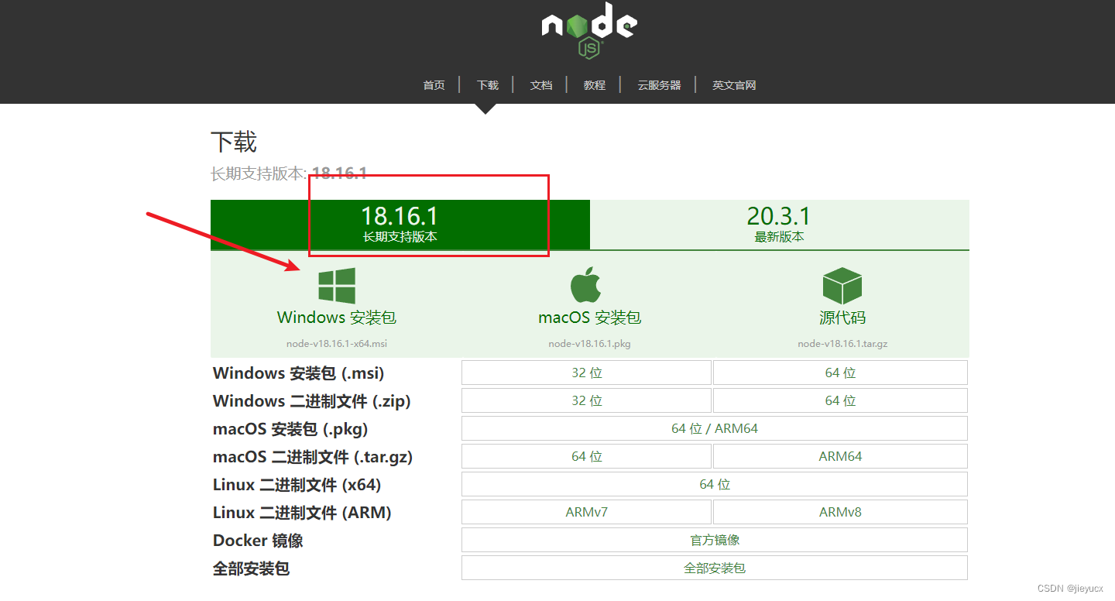Click the node-v18.16.1.pkg filename
The height and width of the screenshot is (601, 1115).
[590, 344]
